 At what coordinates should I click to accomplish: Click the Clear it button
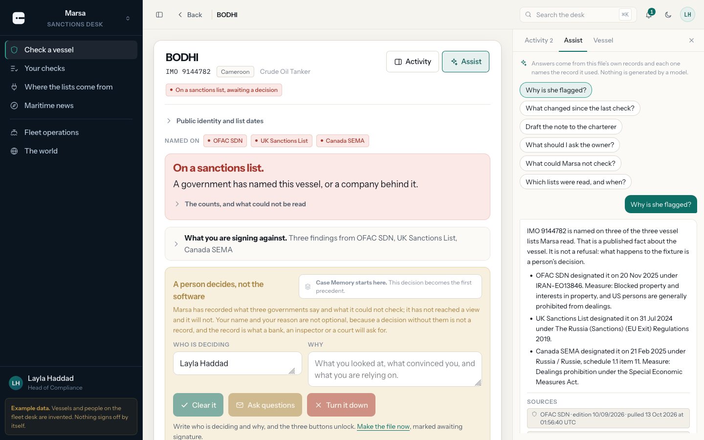198,405
